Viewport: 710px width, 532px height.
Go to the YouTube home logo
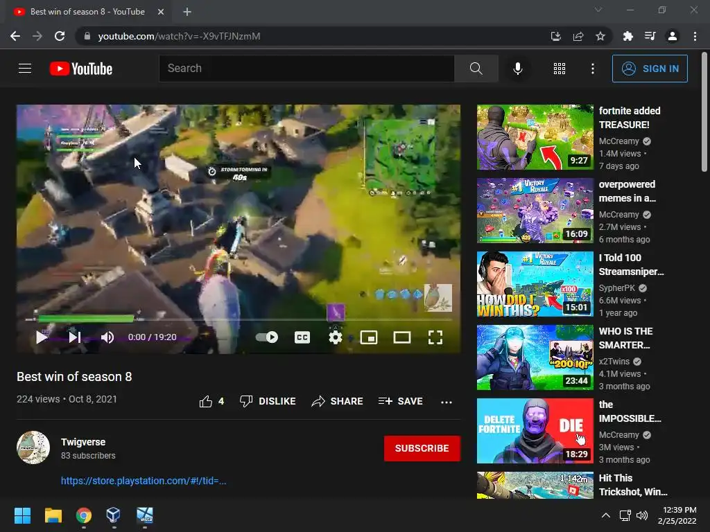click(81, 69)
